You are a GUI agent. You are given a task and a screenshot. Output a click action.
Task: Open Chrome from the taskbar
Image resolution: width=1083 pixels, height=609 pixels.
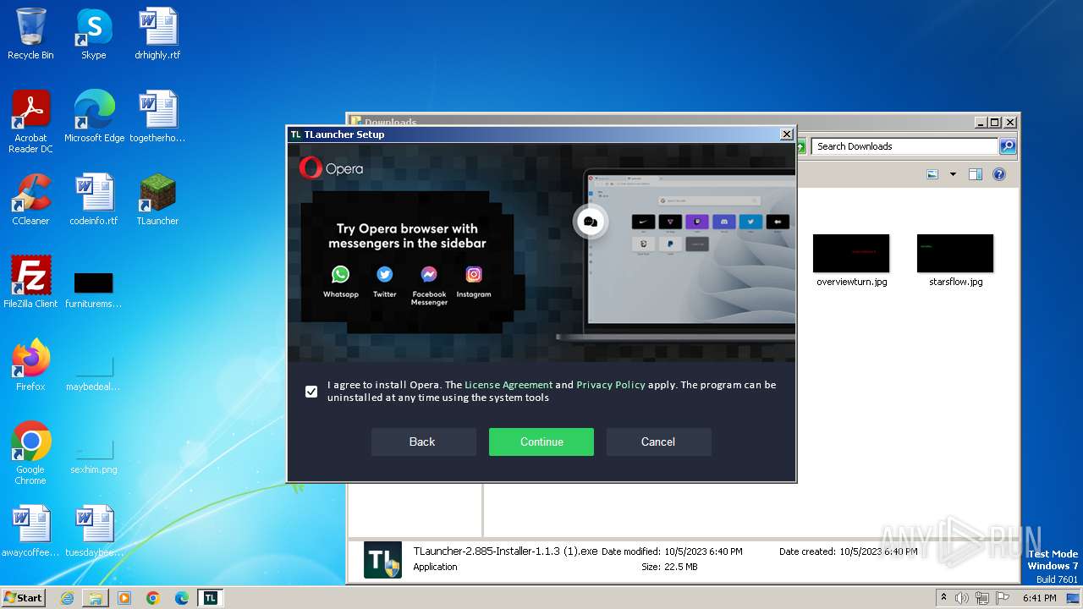click(x=153, y=598)
